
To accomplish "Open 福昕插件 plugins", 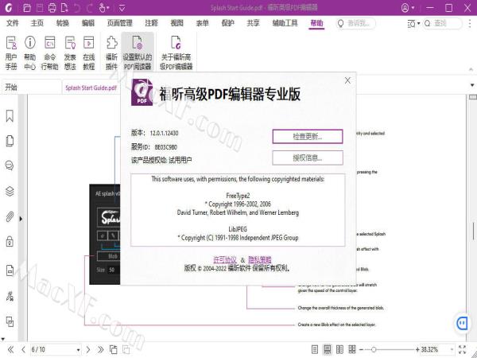I will 111,53.
